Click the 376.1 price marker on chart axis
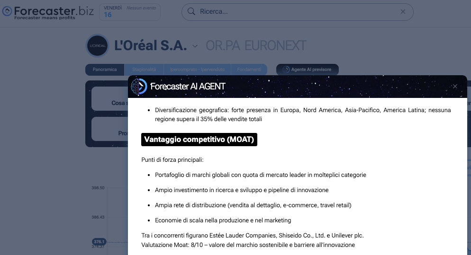 pos(99,241)
